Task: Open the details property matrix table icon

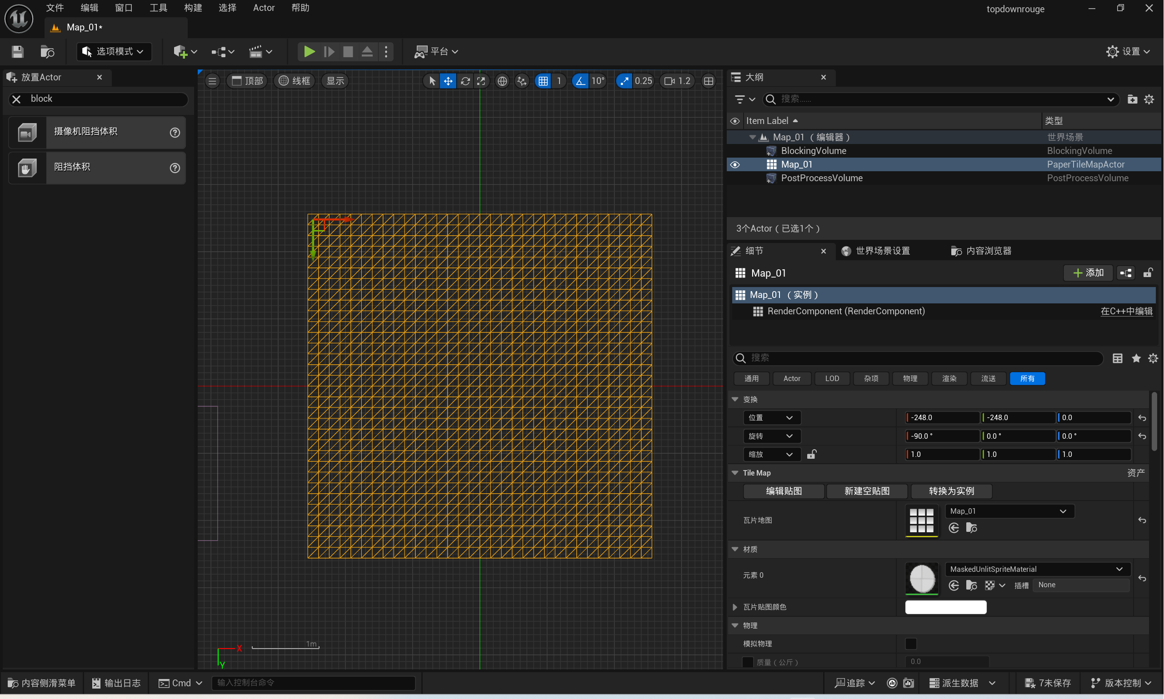Action: [x=1117, y=358]
